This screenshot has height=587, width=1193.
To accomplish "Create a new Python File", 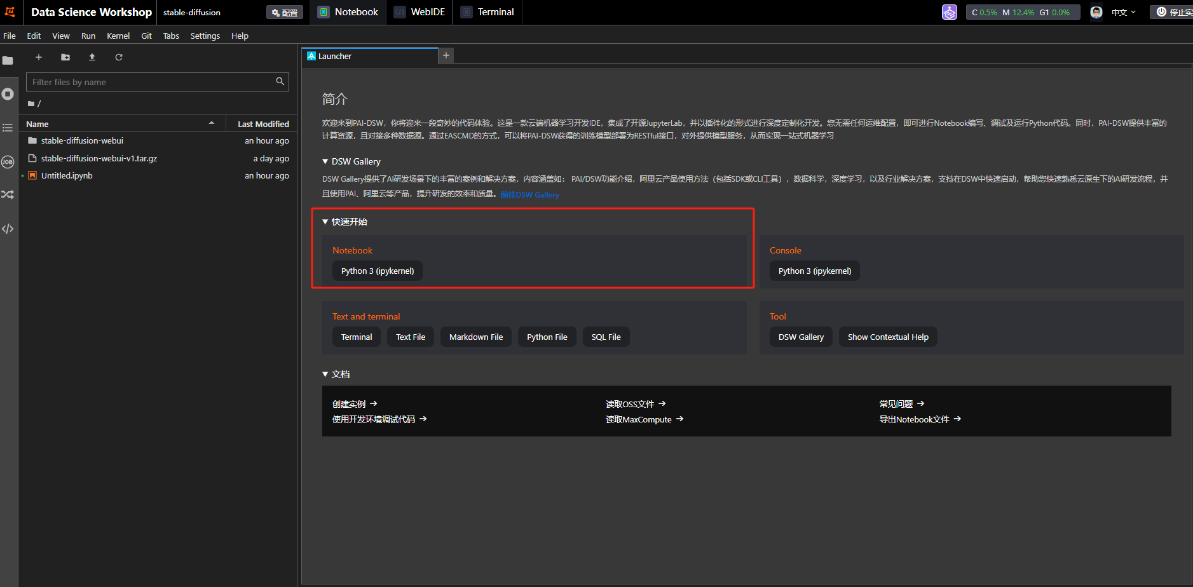I will coord(547,337).
